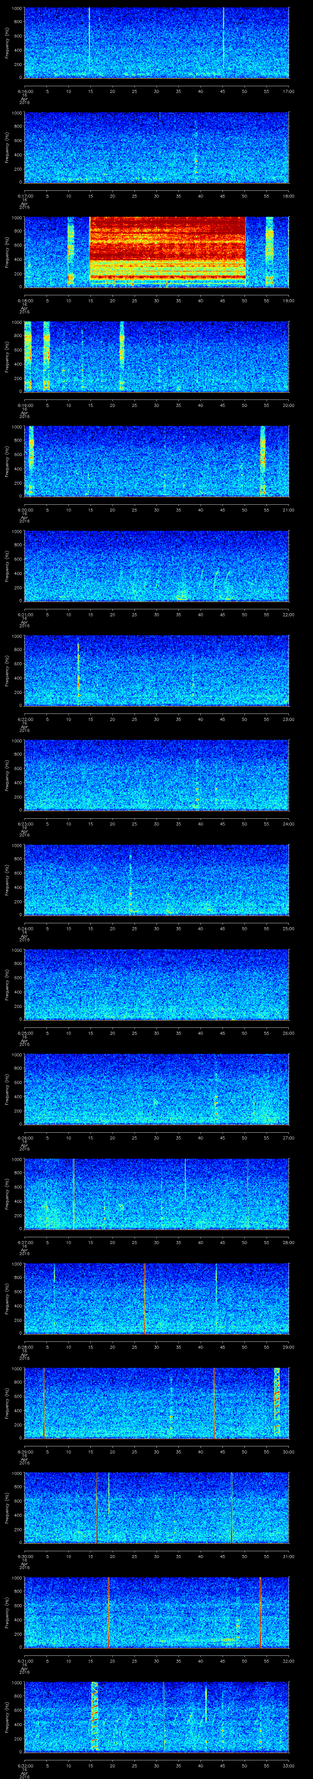Click noise band near 54 seconds in 6:20:00 spectrogram
The height and width of the screenshot is (1779, 313).
click(x=263, y=461)
